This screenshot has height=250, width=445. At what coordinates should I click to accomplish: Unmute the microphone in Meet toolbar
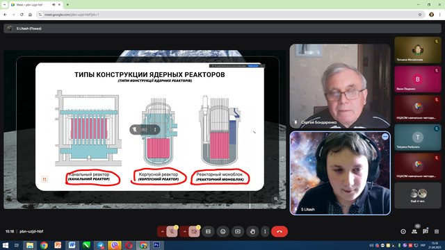[172, 231]
